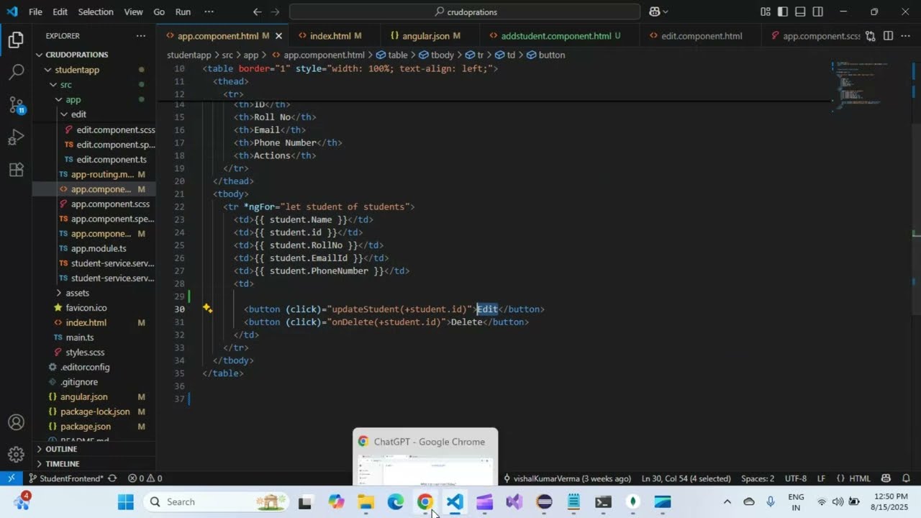Open Microsoft Edge from the taskbar
921x518 pixels.
(395, 502)
